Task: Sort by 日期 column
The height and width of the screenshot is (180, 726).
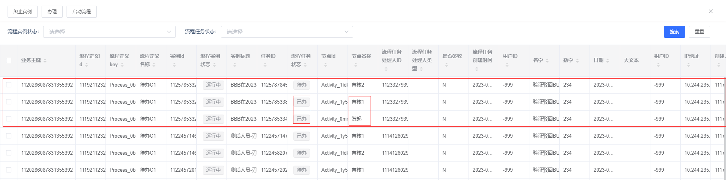Action: pyautogui.click(x=608, y=61)
